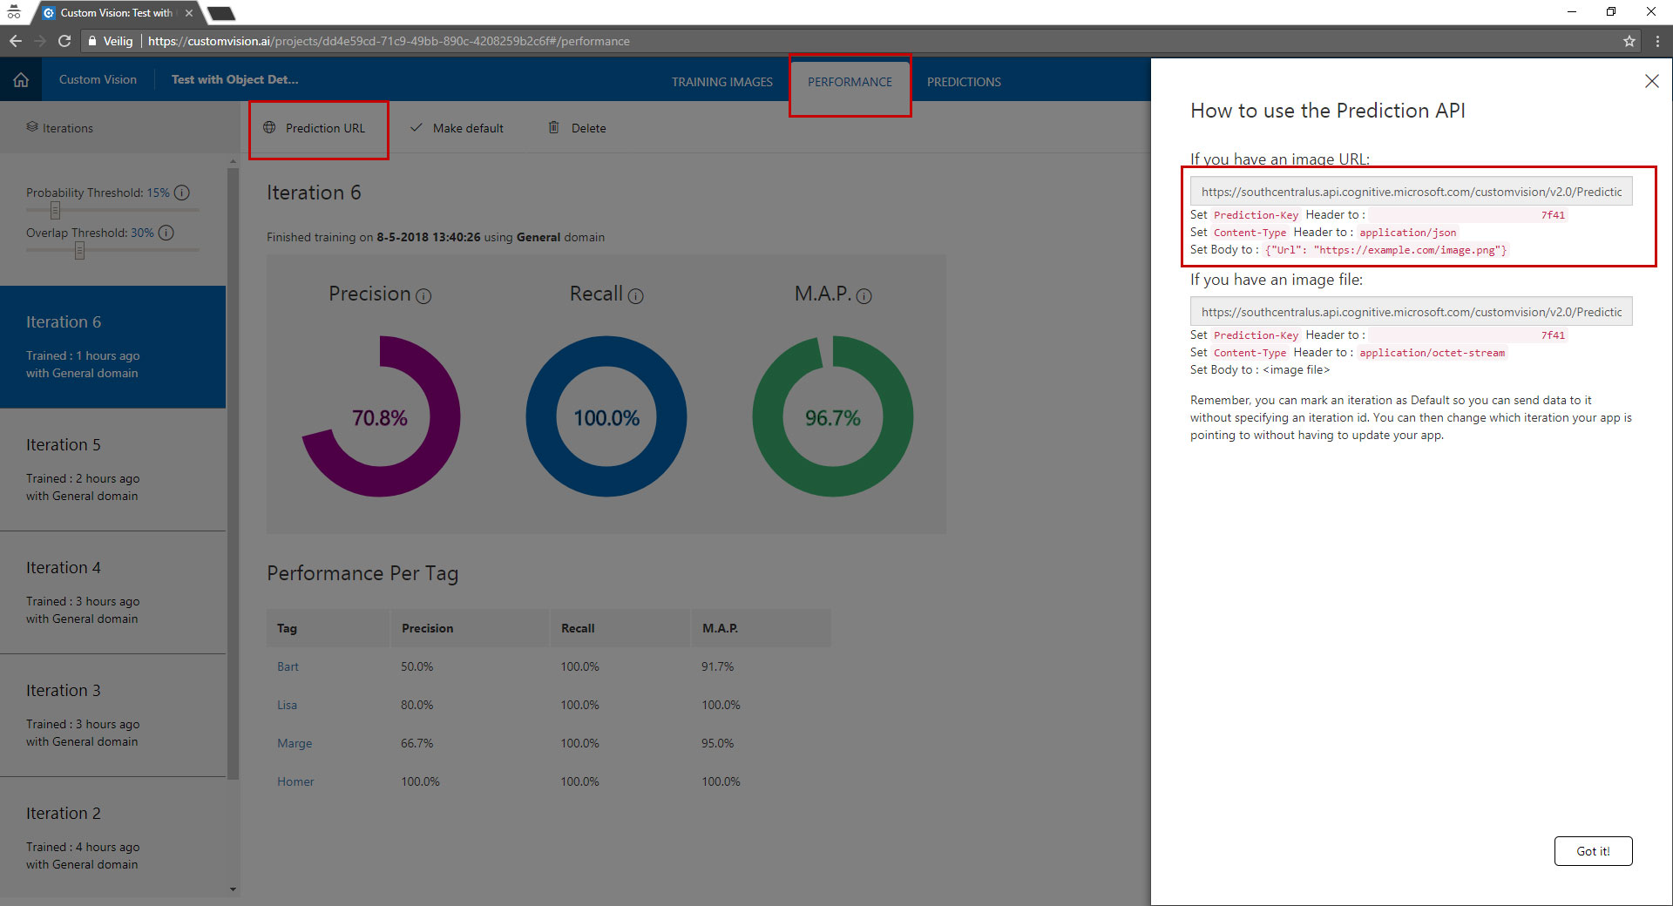Select Iteration 6 in the sidebar
The height and width of the screenshot is (906, 1673).
112,347
